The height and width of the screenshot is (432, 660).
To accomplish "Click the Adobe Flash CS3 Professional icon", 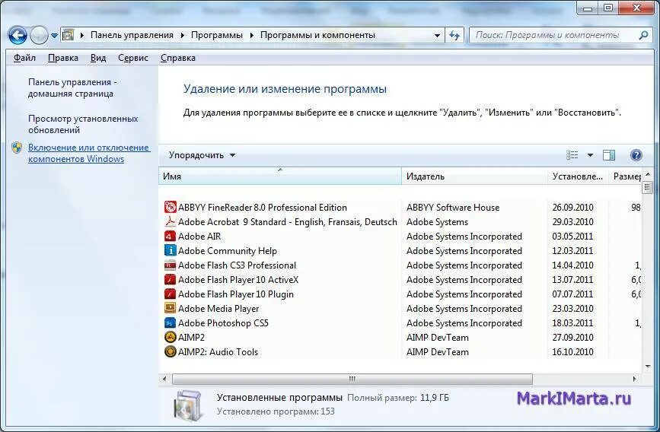I will tap(170, 265).
